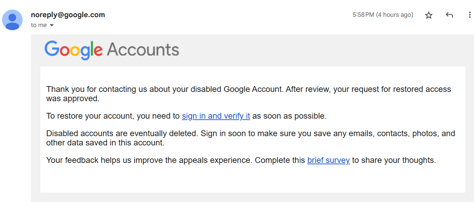The height and width of the screenshot is (202, 474).
Task: Click the words "was approved." in the message
Action: 73,98
